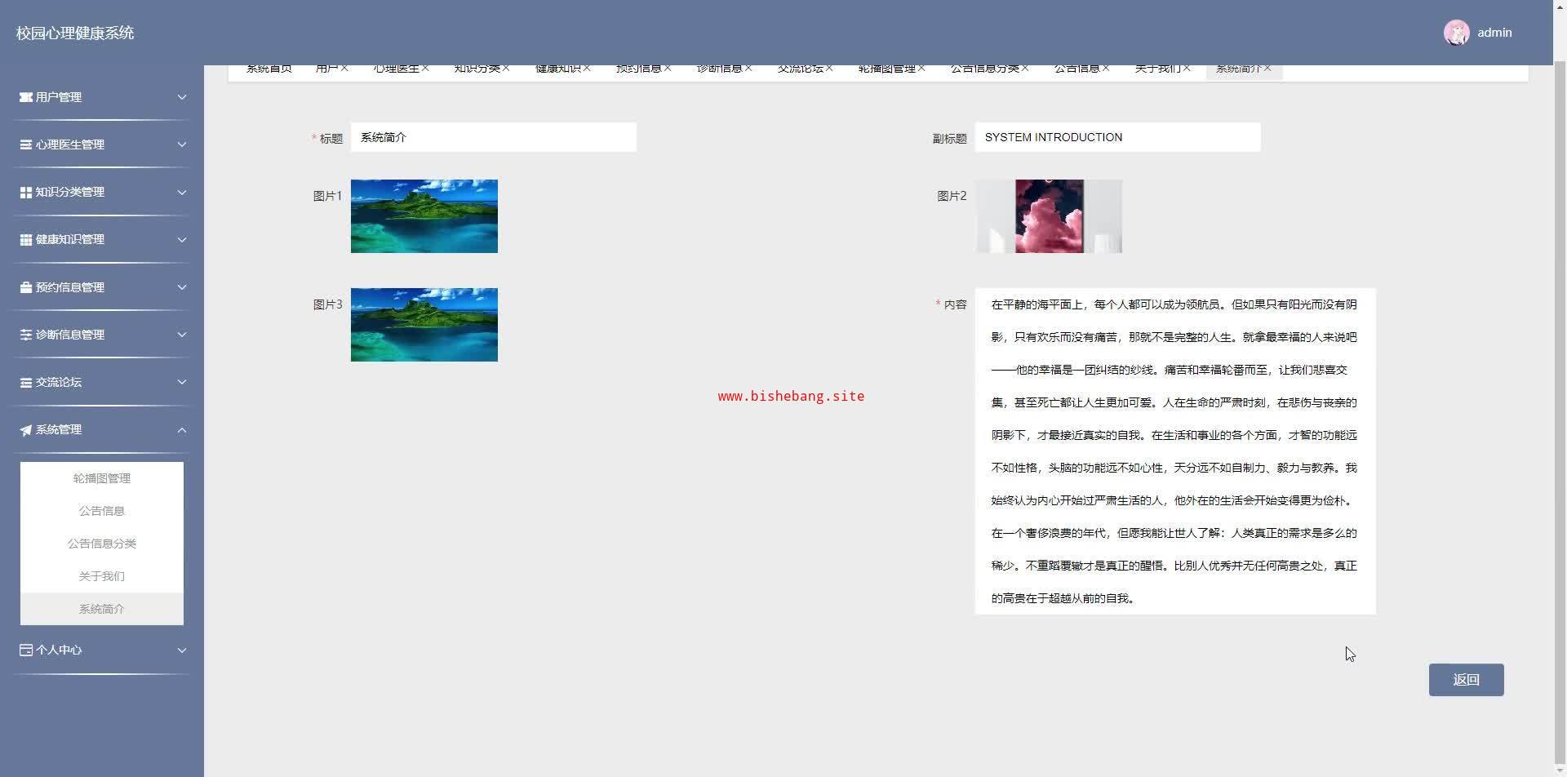Focus the 副标题 input field

point(1118,137)
